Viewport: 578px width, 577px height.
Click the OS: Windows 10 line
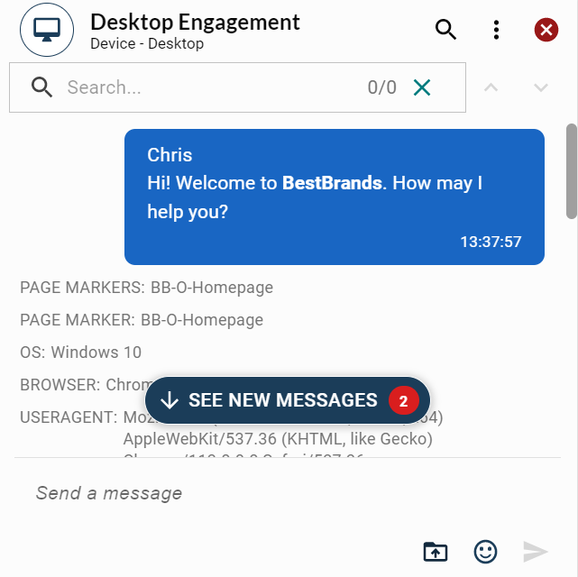click(x=81, y=353)
